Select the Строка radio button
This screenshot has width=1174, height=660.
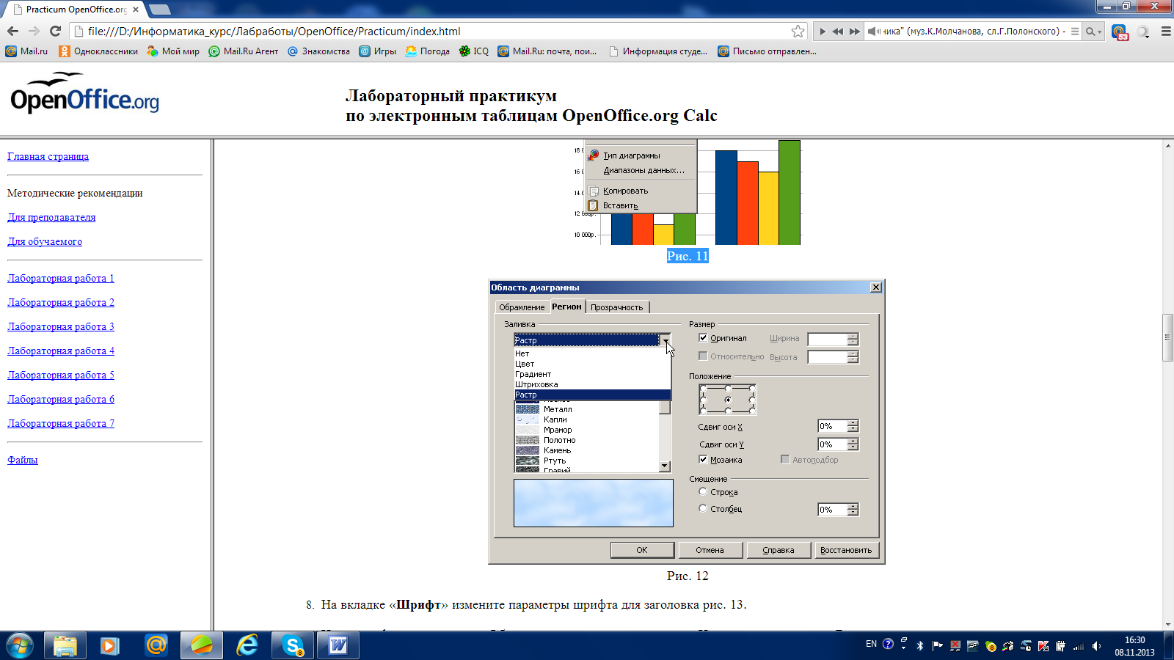(703, 491)
